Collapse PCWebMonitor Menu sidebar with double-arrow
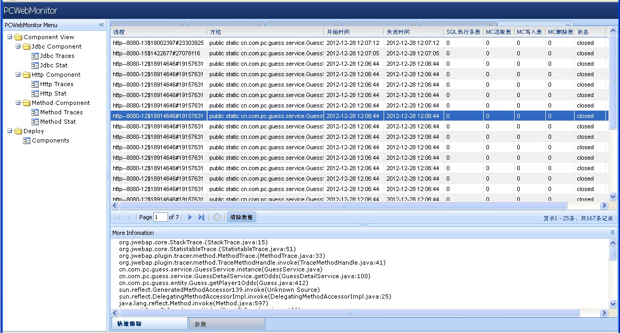 101,25
